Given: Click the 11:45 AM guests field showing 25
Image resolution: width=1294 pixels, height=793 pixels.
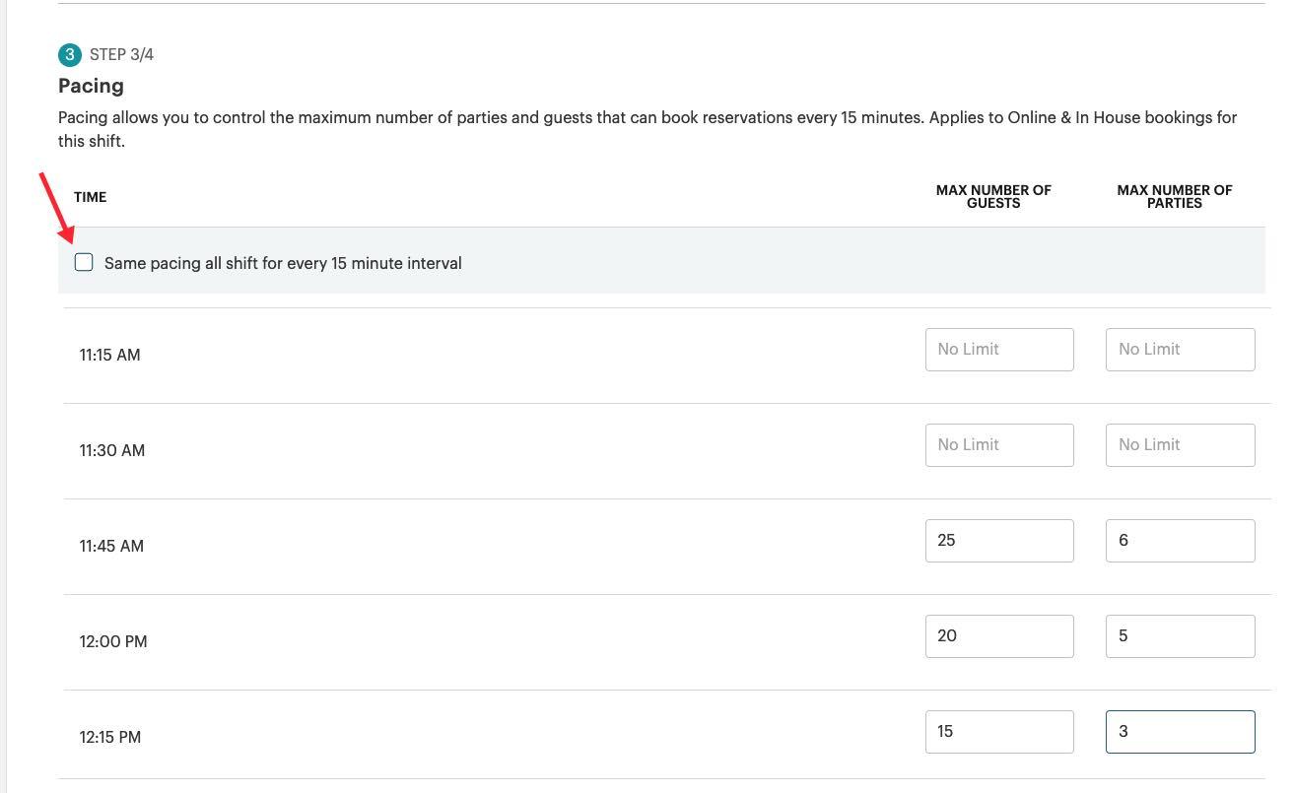Looking at the screenshot, I should pyautogui.click(x=998, y=540).
